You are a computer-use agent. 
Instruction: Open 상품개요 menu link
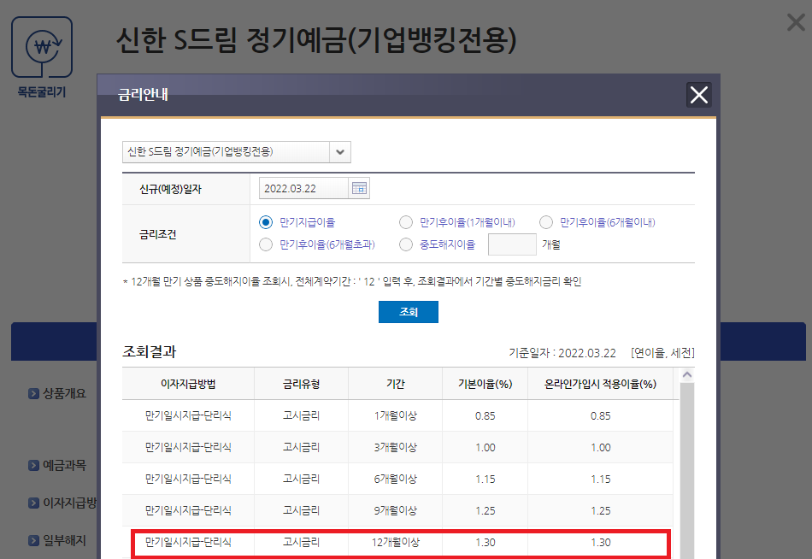pos(64,394)
